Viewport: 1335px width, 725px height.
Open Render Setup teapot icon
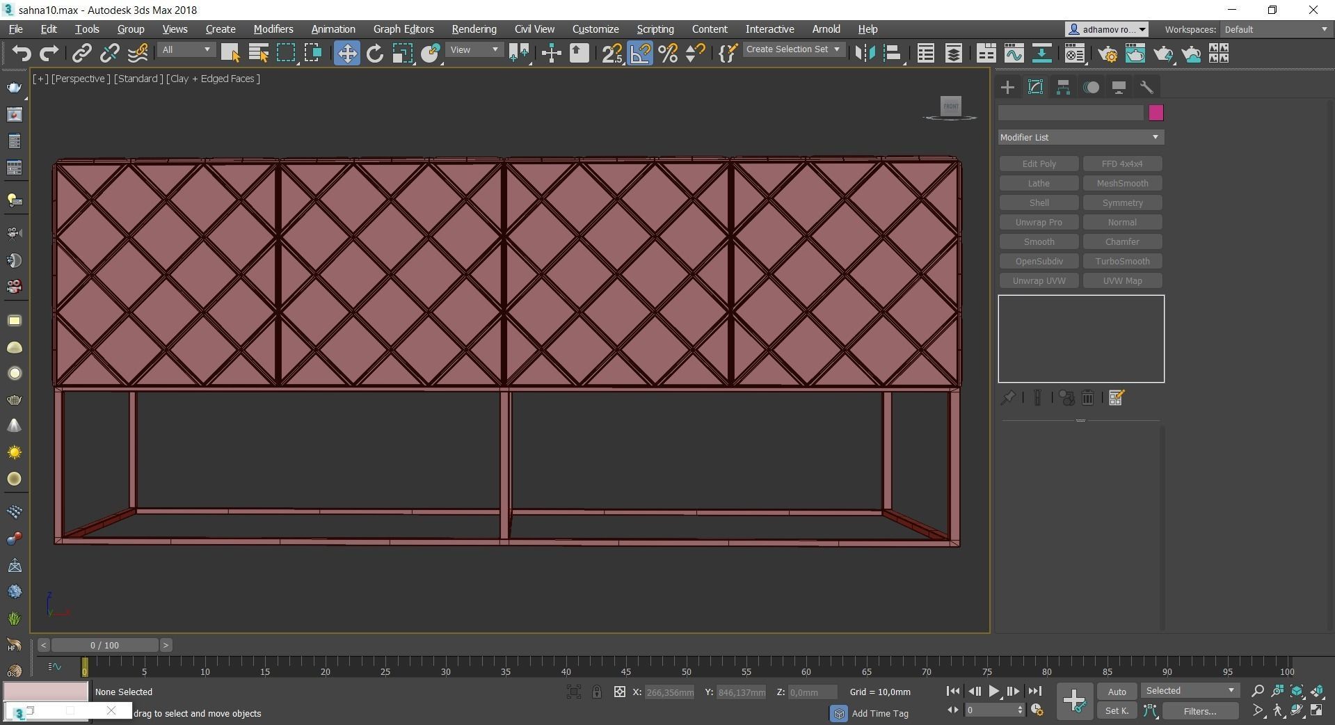1108,54
